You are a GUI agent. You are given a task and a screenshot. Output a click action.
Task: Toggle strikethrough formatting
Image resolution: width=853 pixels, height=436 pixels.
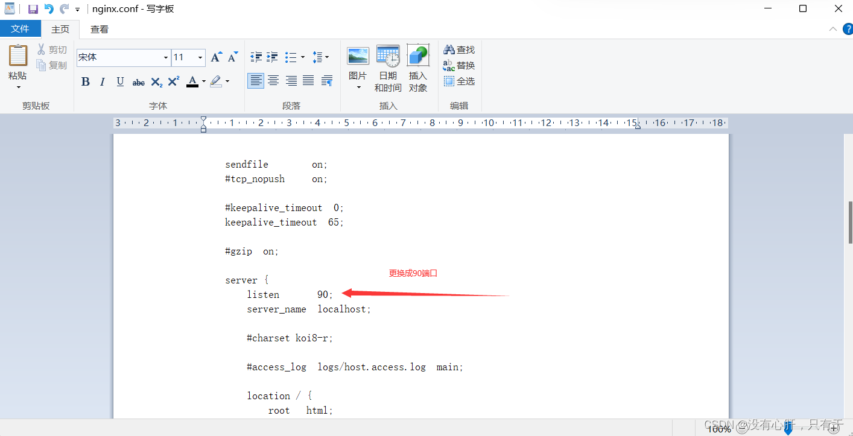[x=138, y=82]
